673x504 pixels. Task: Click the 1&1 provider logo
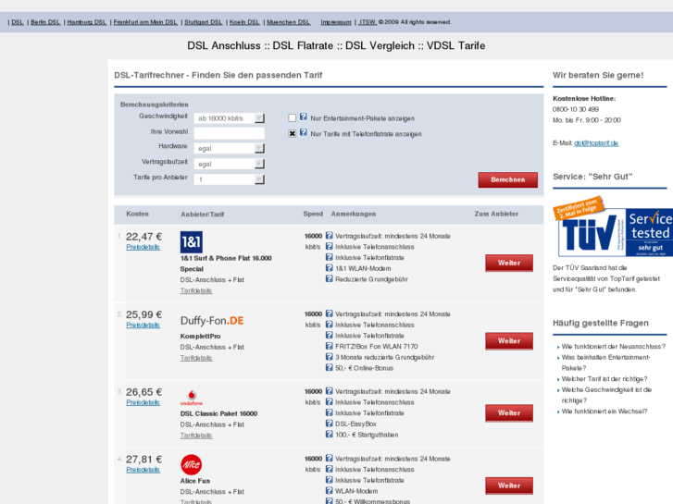click(x=192, y=242)
